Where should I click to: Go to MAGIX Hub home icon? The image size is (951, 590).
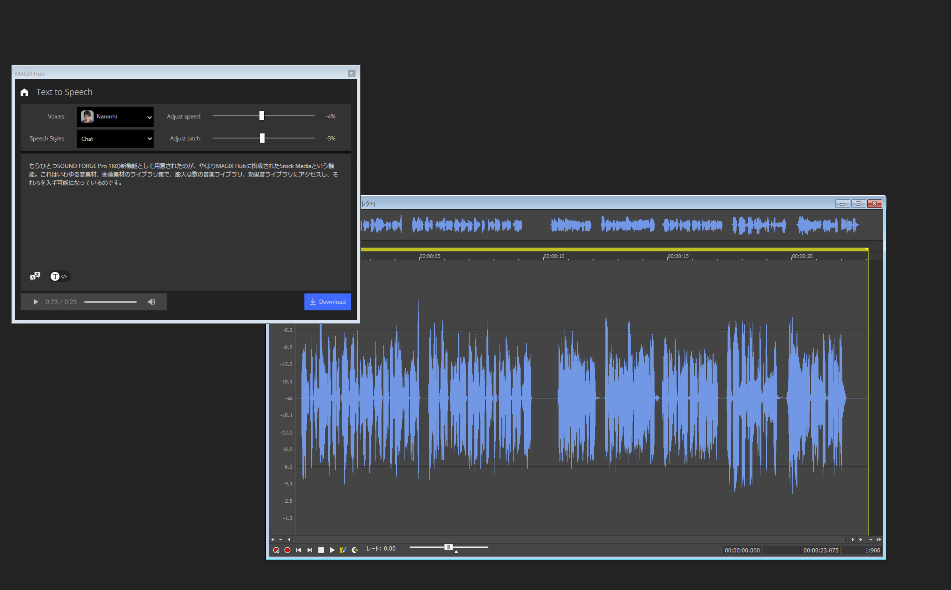tap(24, 92)
